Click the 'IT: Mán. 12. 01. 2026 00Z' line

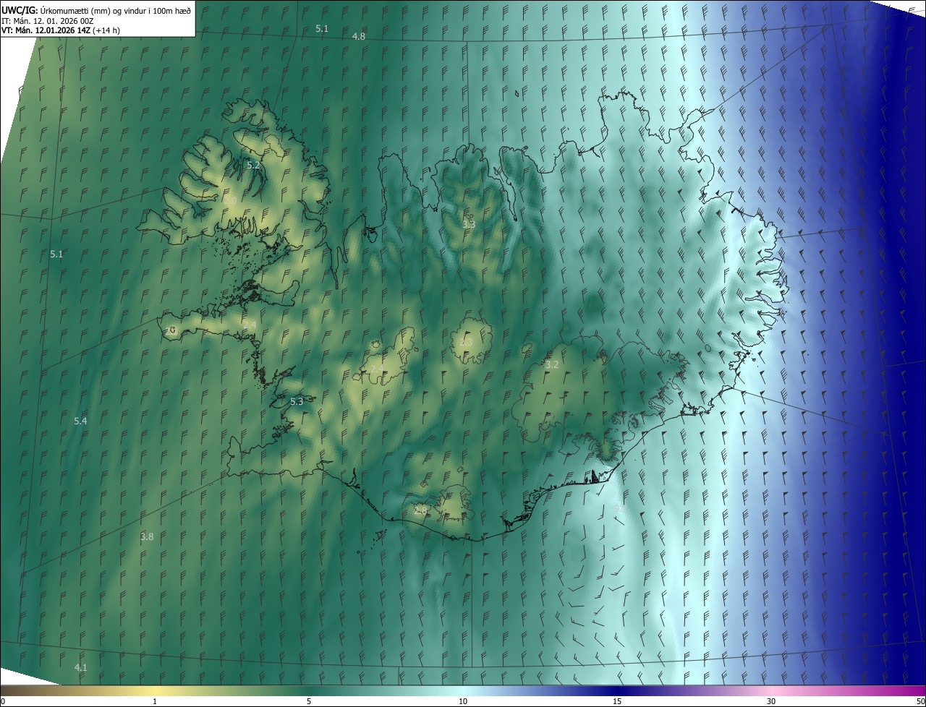tap(46, 21)
